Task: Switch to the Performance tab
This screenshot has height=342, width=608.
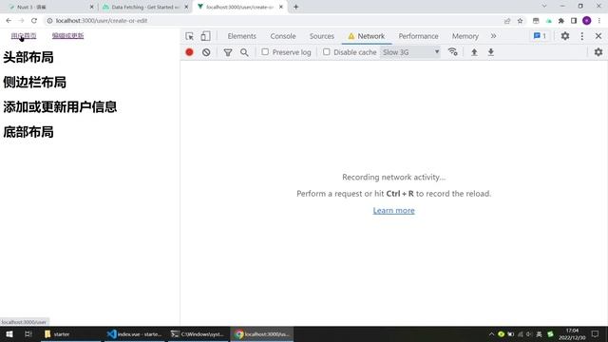Action: pyautogui.click(x=418, y=36)
